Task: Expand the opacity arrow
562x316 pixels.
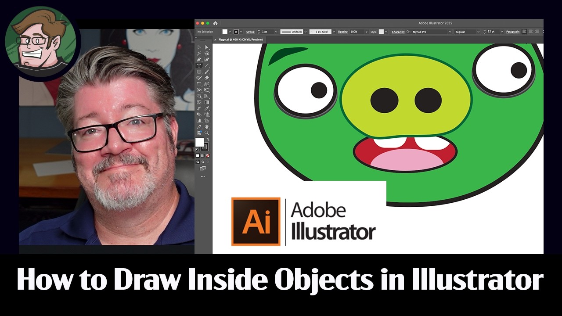Action: coord(367,32)
